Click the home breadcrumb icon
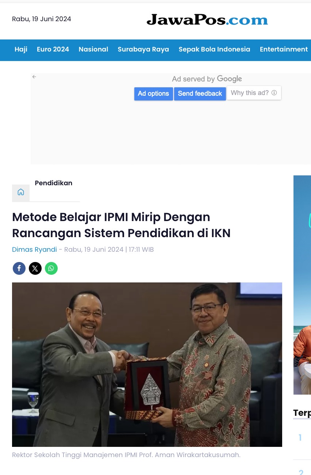The image size is (311, 475). [x=21, y=192]
